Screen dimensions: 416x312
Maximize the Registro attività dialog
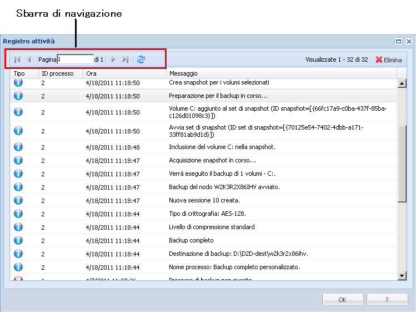tap(398, 41)
